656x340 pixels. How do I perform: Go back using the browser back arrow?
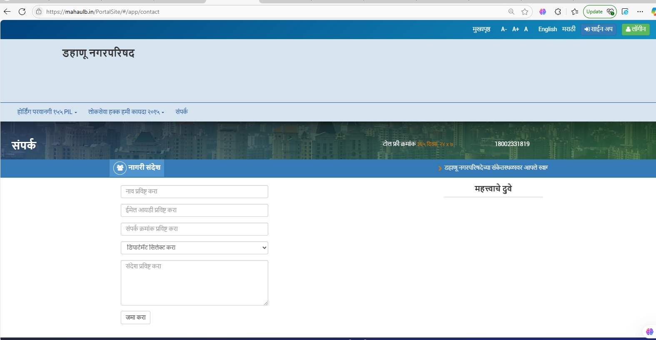(x=7, y=12)
